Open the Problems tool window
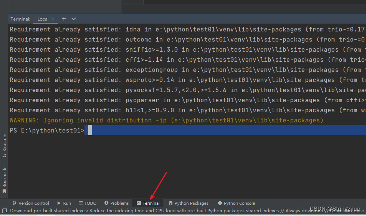The image size is (366, 216). click(x=116, y=203)
